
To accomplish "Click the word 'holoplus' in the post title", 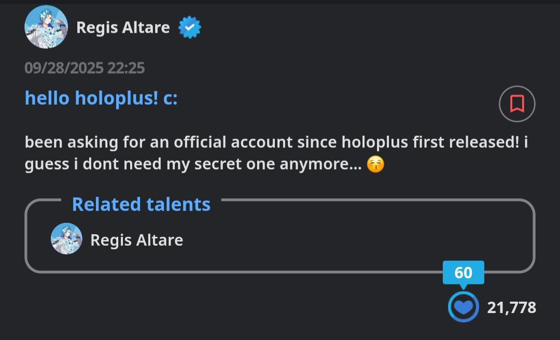I will pyautogui.click(x=116, y=97).
